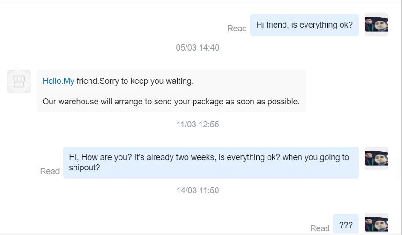
Task: Open the Hello.My link in seller message
Action: 58,81
